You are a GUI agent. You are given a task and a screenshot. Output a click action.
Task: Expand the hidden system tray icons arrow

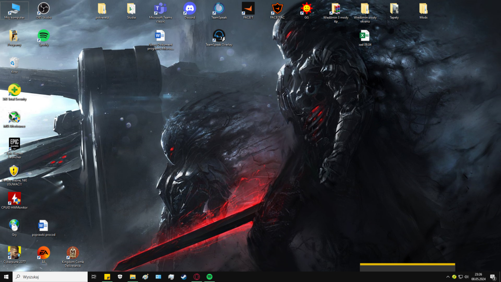447,276
